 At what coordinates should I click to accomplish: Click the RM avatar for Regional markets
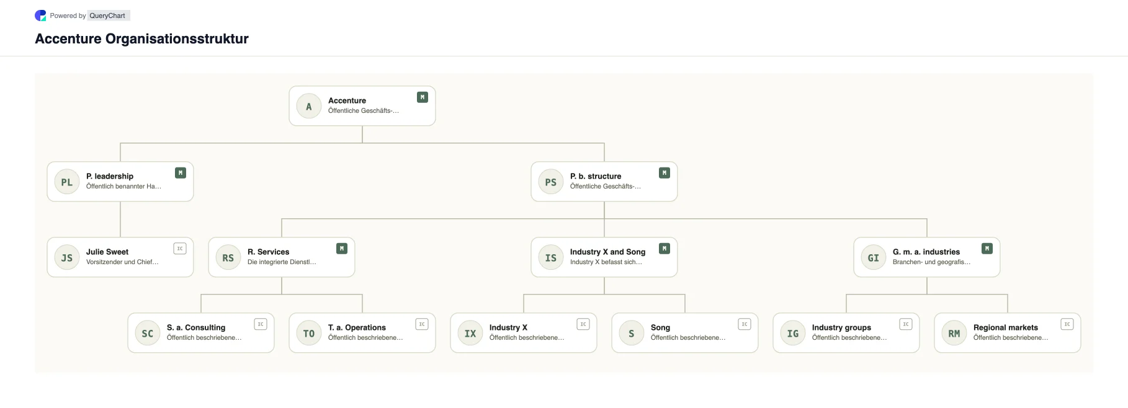click(x=954, y=334)
